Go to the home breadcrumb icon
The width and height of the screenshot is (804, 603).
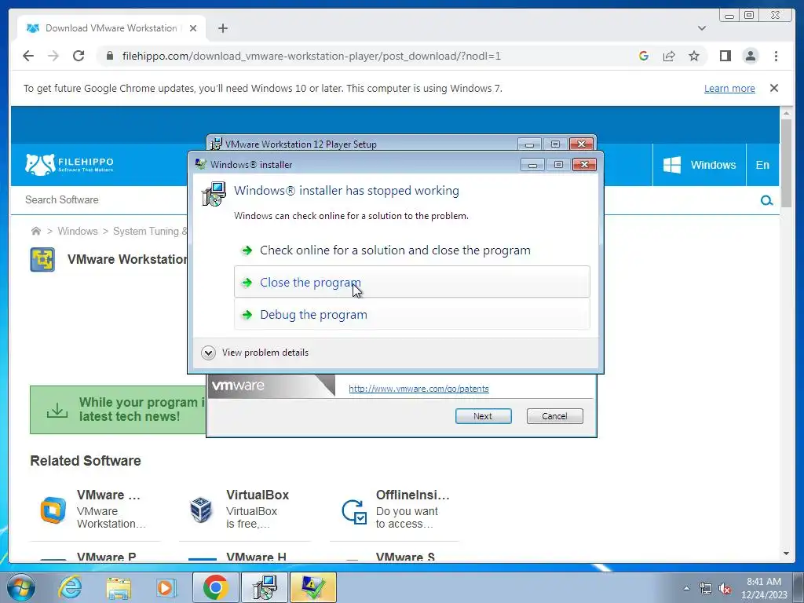point(36,231)
